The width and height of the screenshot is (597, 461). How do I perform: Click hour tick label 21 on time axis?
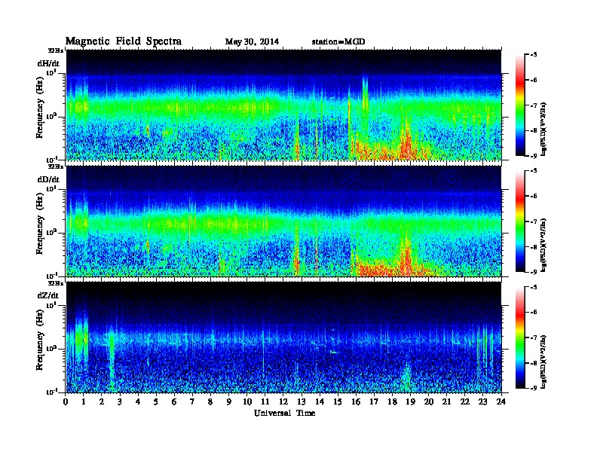tap(446, 401)
